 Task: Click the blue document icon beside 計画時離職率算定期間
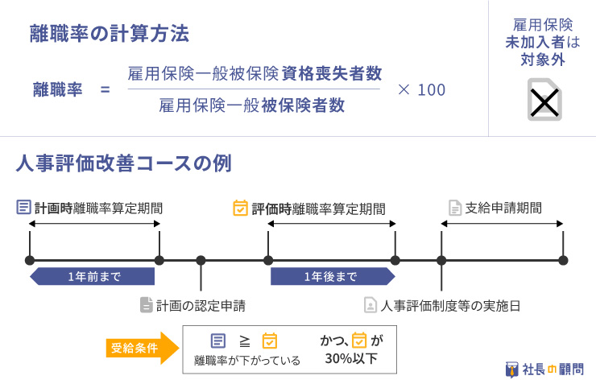tap(23, 208)
